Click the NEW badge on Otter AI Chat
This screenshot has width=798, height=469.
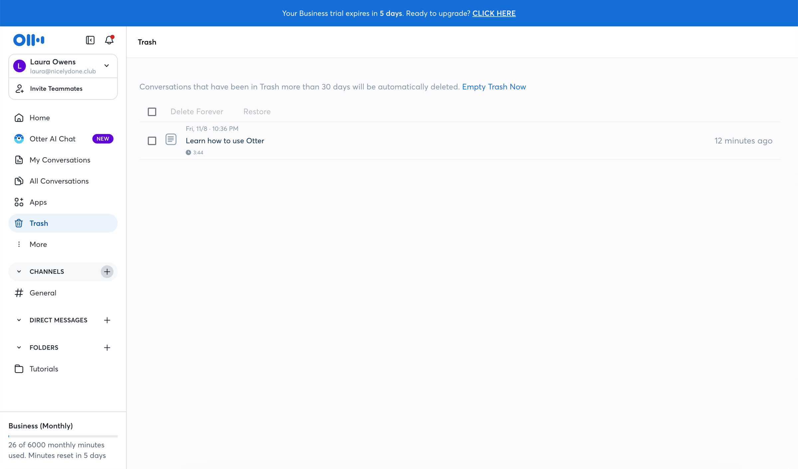pos(103,139)
